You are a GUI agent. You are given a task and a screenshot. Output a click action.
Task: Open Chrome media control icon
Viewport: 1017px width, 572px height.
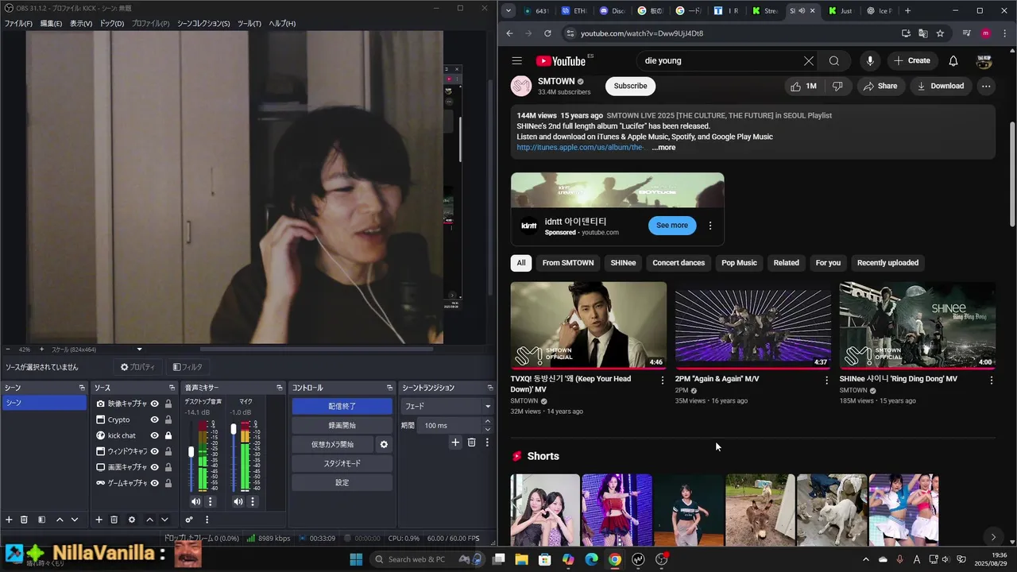[966, 33]
